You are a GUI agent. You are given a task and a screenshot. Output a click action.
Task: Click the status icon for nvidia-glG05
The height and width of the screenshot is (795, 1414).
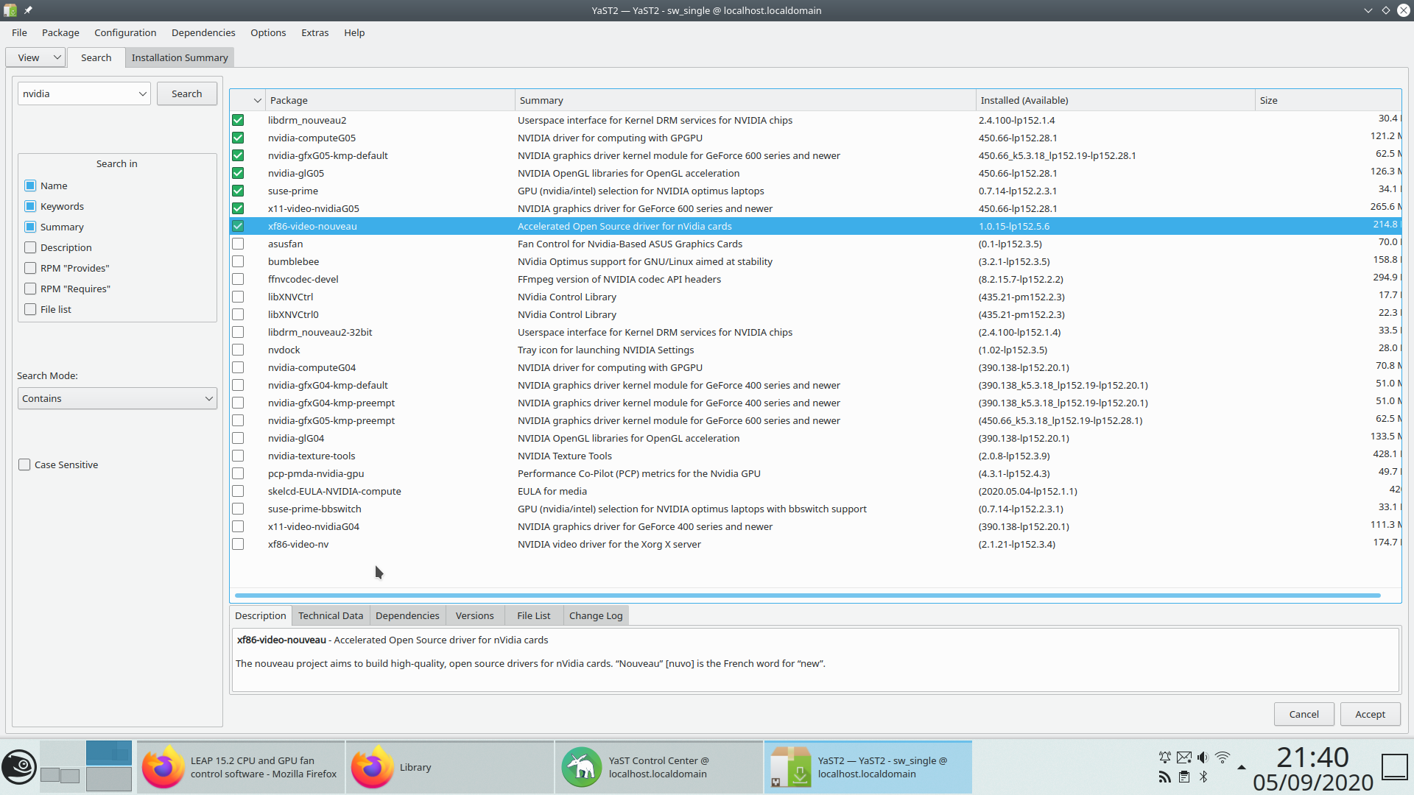(x=238, y=173)
